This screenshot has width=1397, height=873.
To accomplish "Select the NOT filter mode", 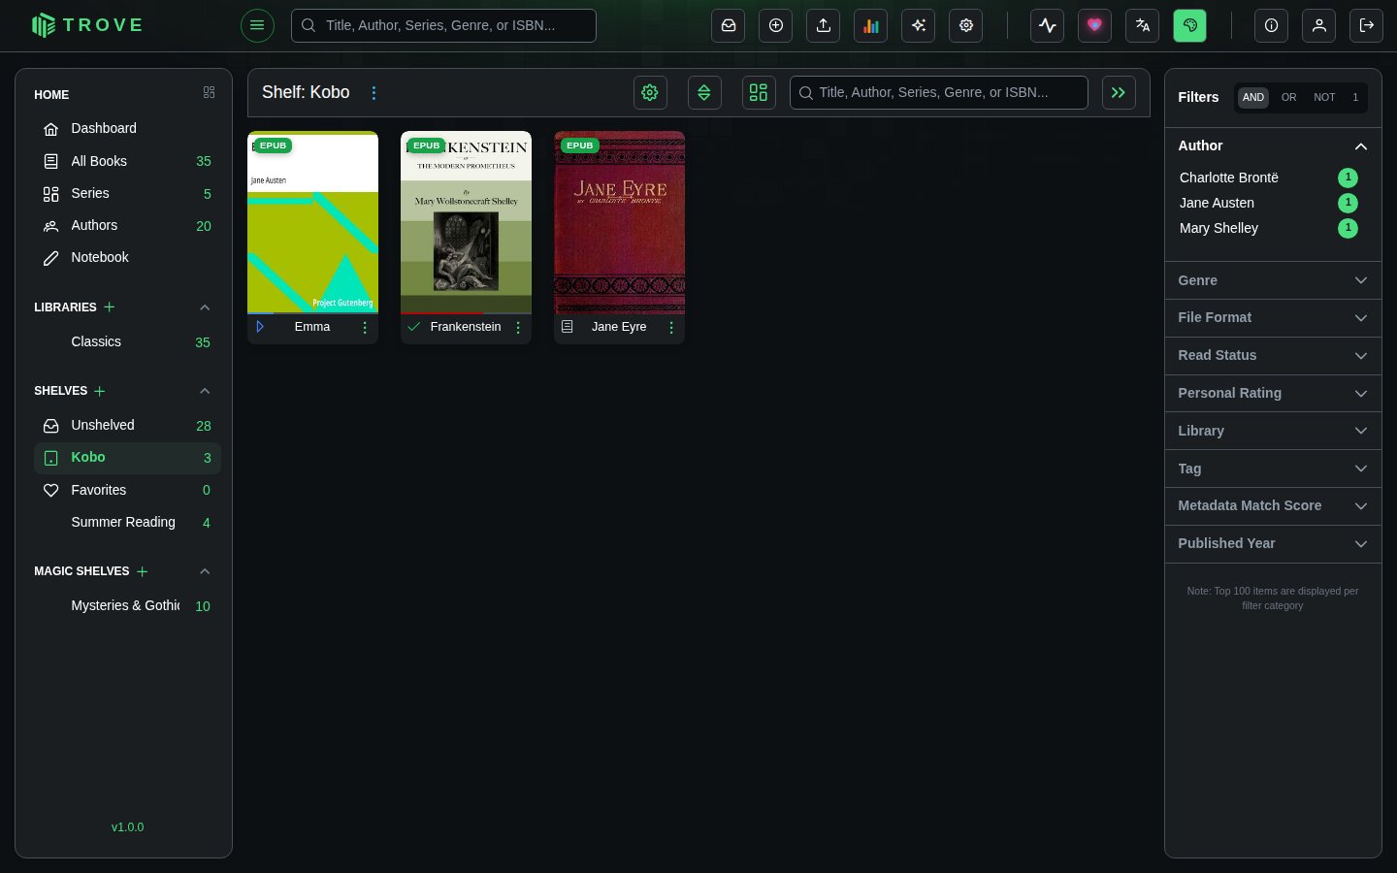I will (1324, 97).
